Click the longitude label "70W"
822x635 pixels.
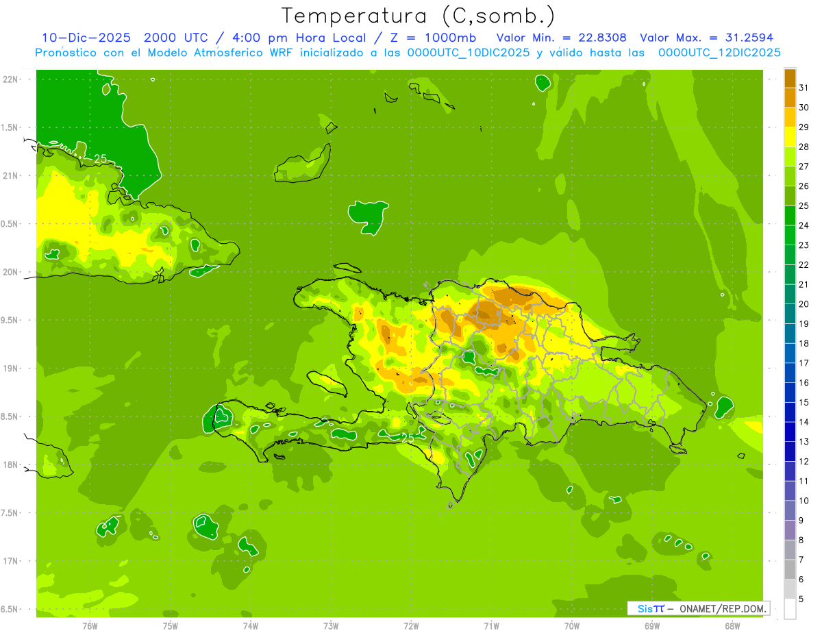coord(572,625)
